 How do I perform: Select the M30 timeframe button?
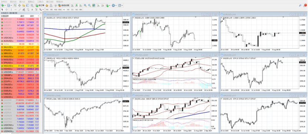[x=60, y=10]
